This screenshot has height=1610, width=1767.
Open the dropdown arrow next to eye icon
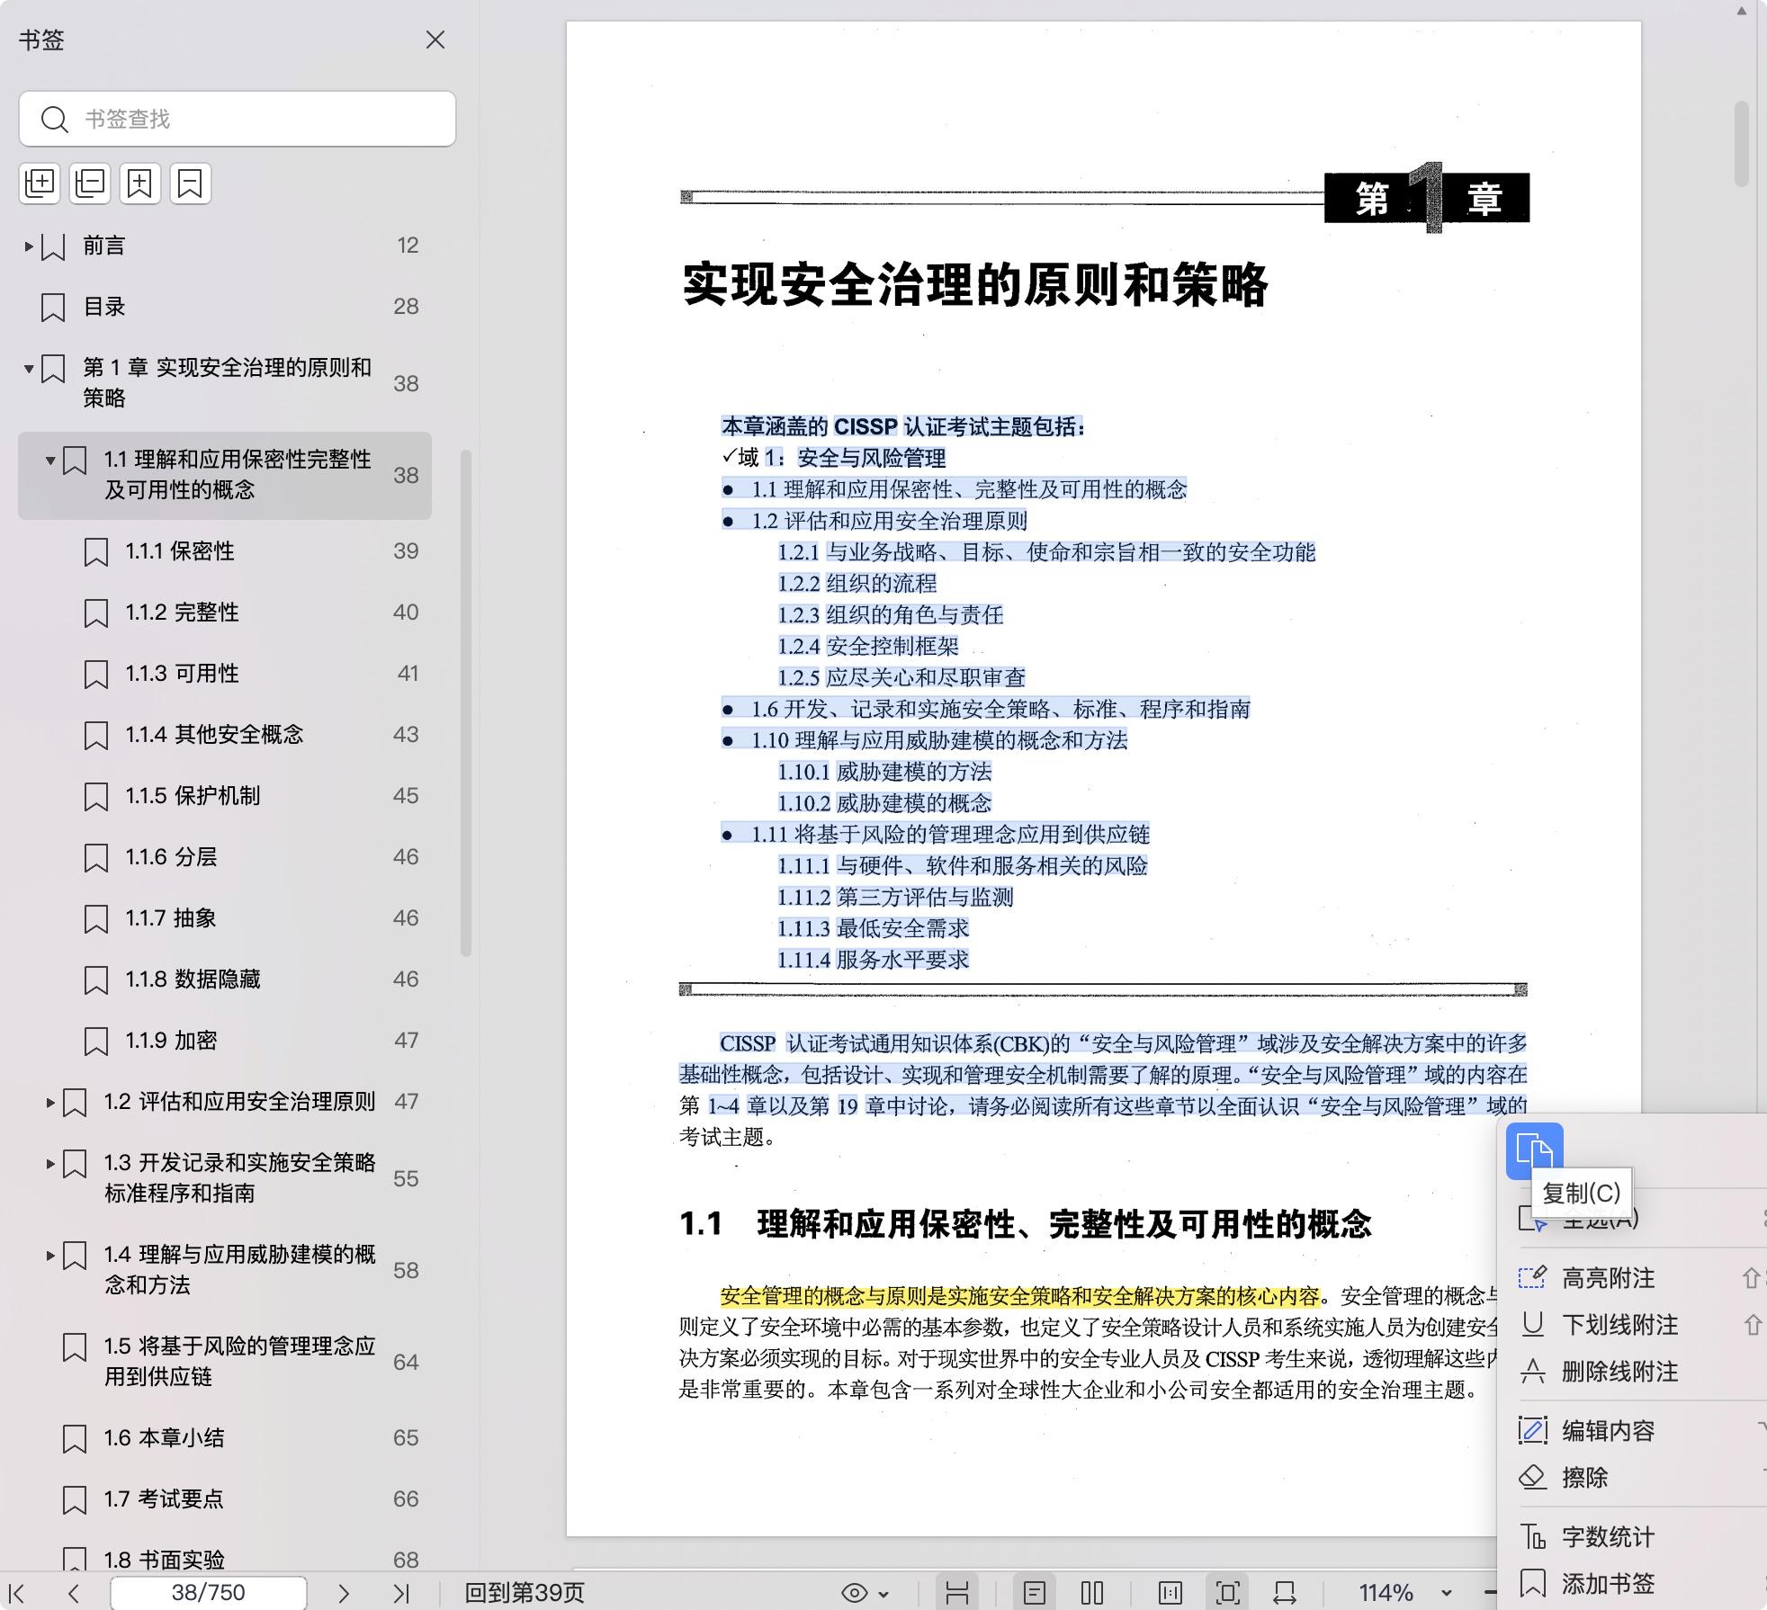[883, 1594]
